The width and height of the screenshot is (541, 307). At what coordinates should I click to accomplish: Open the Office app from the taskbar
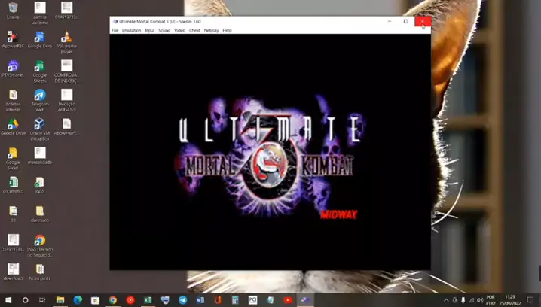click(x=218, y=300)
